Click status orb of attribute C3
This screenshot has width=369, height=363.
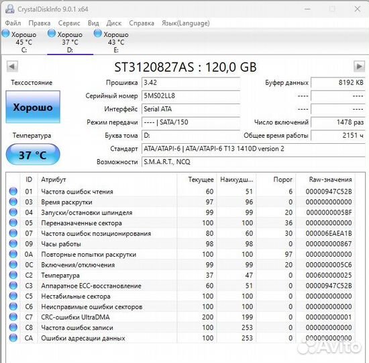click(13, 286)
